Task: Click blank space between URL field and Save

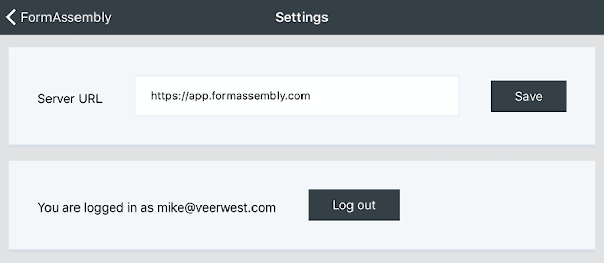Action: tap(474, 96)
